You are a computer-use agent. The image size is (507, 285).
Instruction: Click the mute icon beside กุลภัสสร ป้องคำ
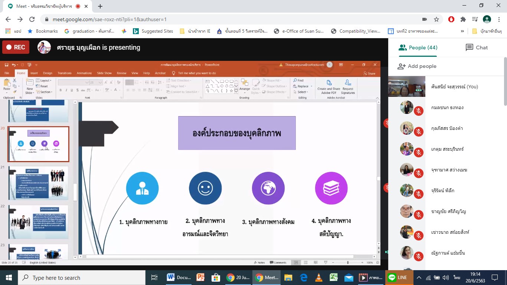419,131
